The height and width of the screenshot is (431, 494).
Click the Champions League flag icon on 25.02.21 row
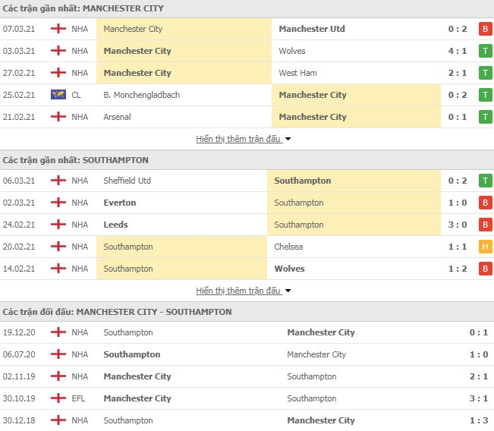[58, 95]
